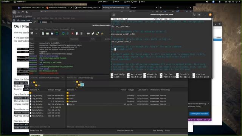Toggle the remote directory tree icon
Image resolution: width=242 pixels, height=136 pixels.
[x=52, y=34]
